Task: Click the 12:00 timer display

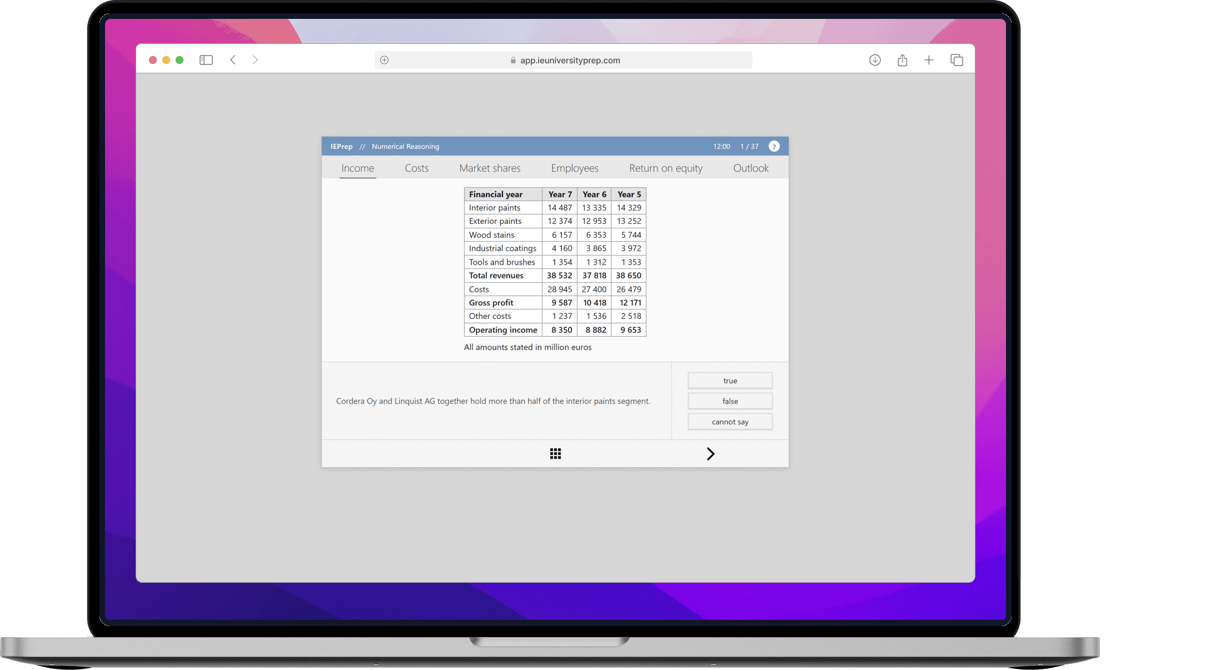Action: [721, 147]
